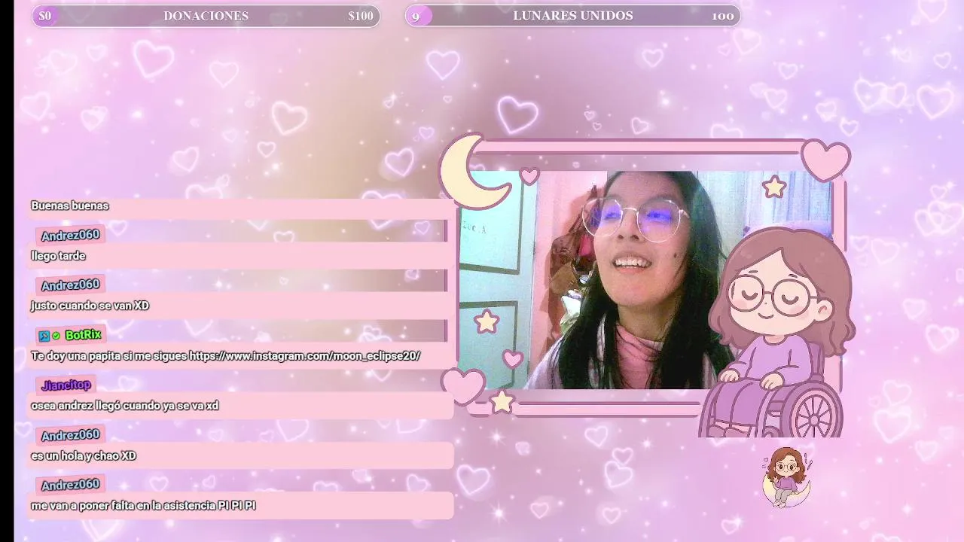Viewport: 964px width, 542px height.
Task: Click the green verified badge beside BotRix
Action: [56, 336]
